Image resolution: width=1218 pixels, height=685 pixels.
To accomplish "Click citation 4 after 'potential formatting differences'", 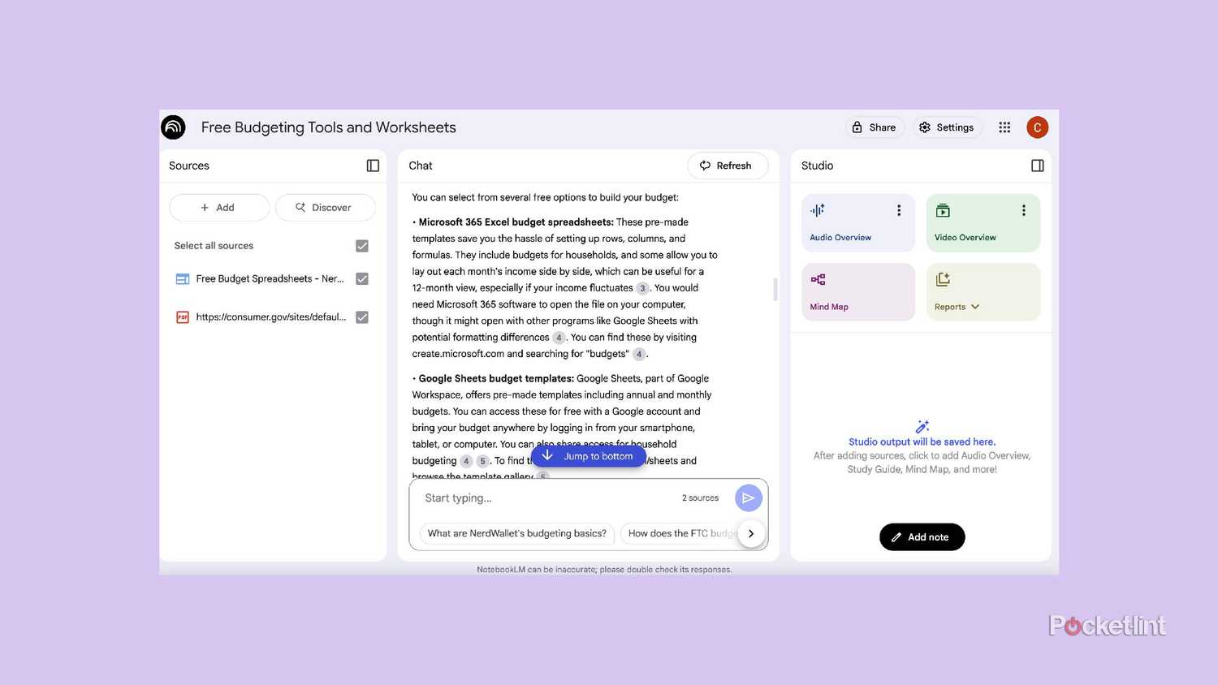I will pos(559,338).
